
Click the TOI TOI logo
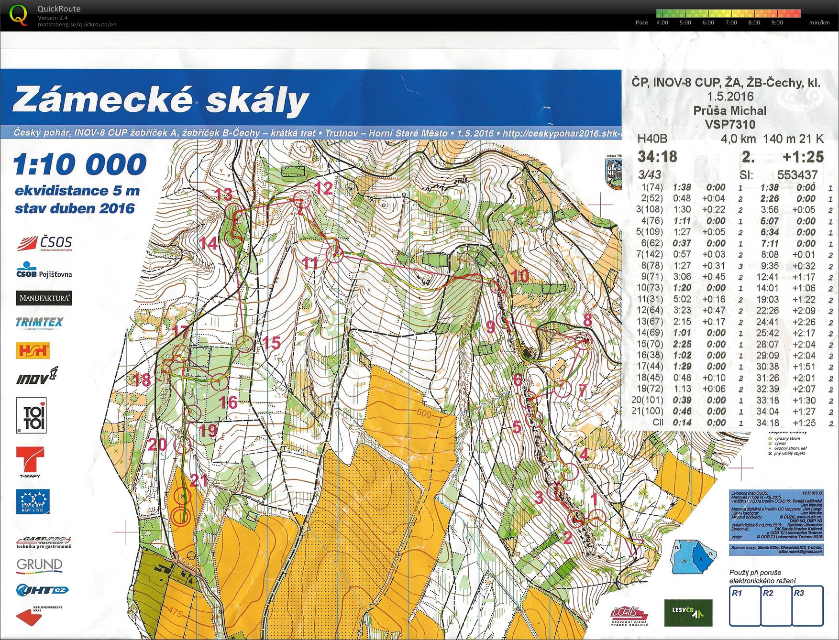[x=32, y=415]
